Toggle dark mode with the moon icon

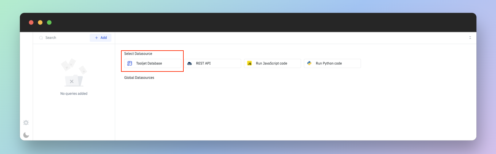26,135
